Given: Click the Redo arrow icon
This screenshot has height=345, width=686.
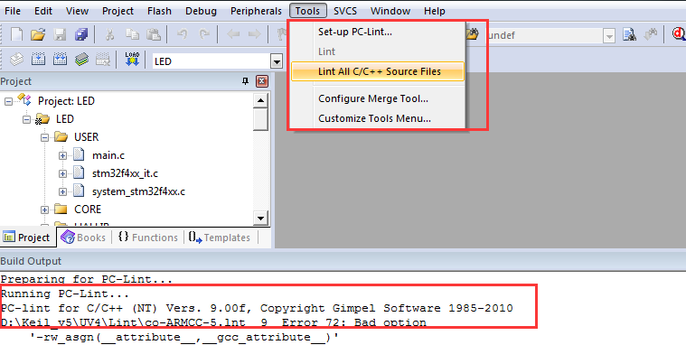Looking at the screenshot, I should (204, 34).
